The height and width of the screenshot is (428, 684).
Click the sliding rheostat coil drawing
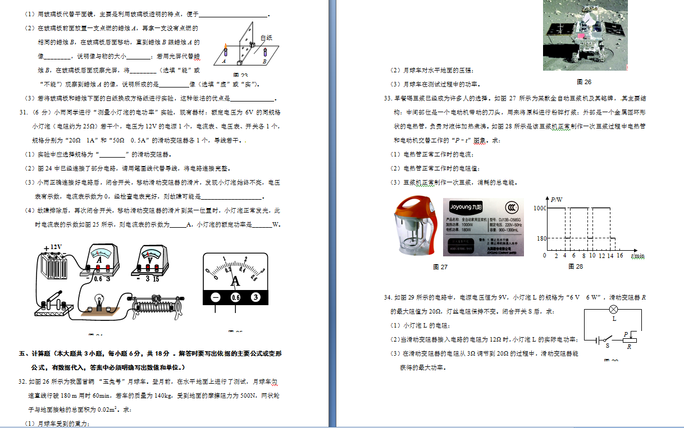pos(157,306)
